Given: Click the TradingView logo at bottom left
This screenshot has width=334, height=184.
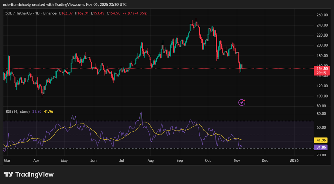Looking at the screenshot, I should pos(29,174).
